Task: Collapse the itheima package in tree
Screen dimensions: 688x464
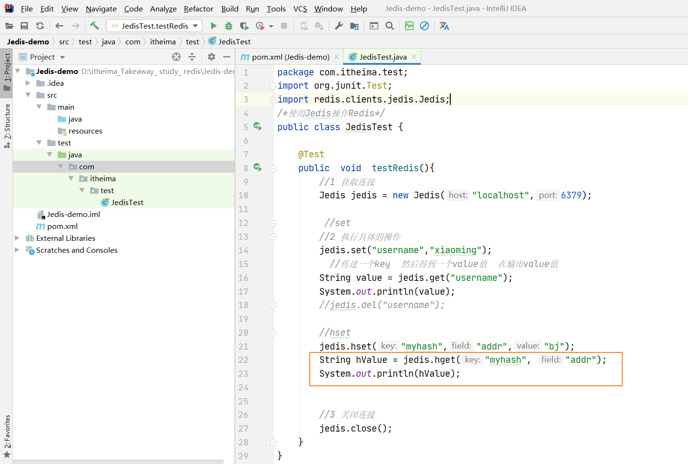Action: pos(71,178)
